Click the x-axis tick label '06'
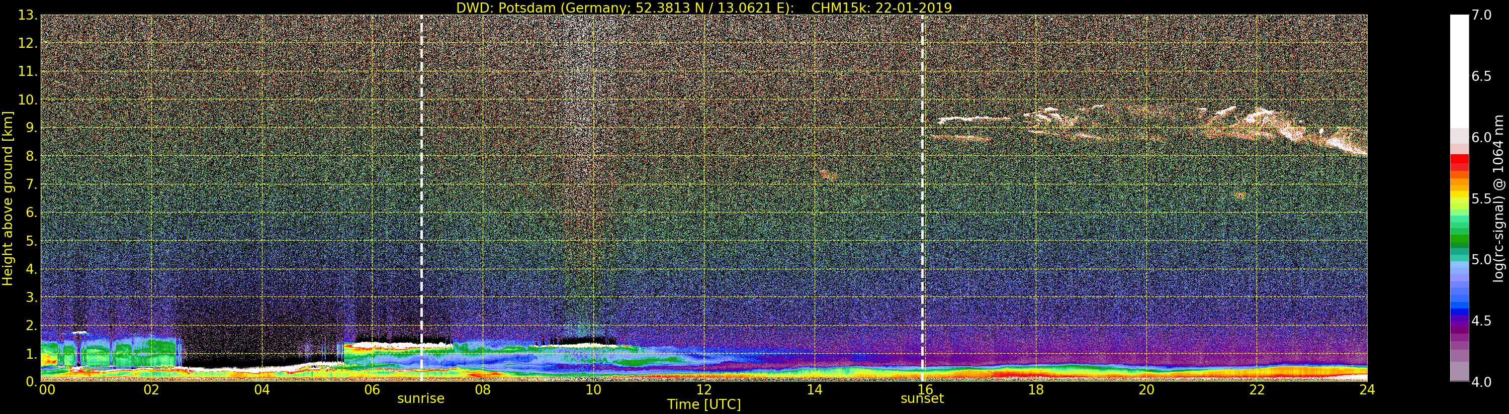 pyautogui.click(x=372, y=389)
